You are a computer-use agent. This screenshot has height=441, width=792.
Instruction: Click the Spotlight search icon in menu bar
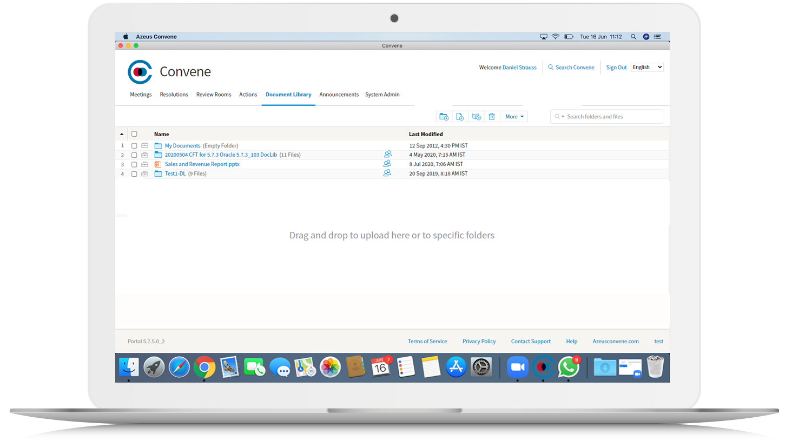[x=633, y=37]
